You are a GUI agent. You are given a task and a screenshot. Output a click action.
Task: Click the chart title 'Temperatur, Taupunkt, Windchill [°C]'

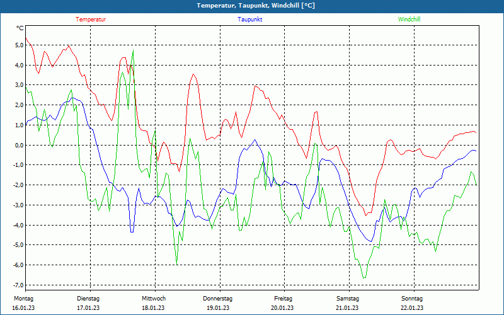256,6
